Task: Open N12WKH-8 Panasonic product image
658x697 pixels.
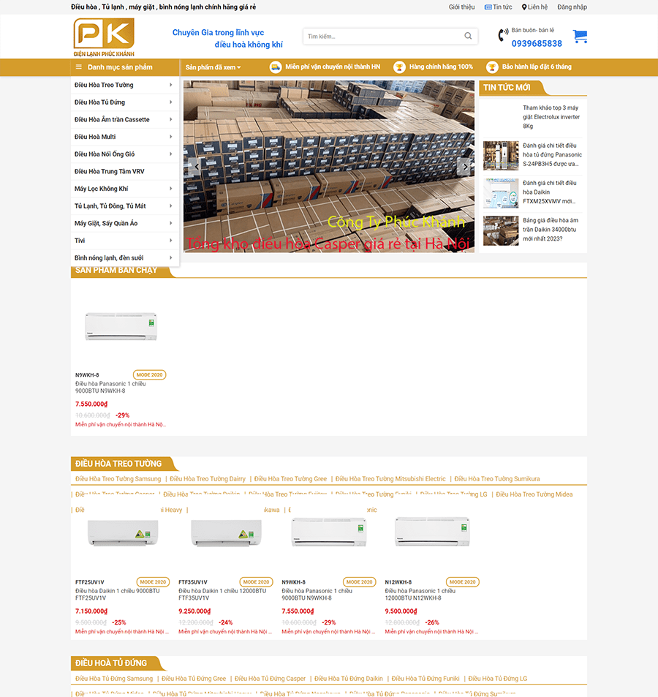Action: click(432, 531)
